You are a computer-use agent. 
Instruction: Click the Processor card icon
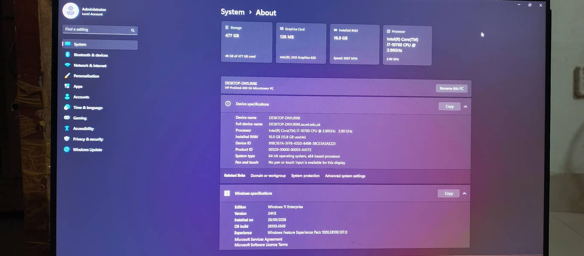(388, 31)
